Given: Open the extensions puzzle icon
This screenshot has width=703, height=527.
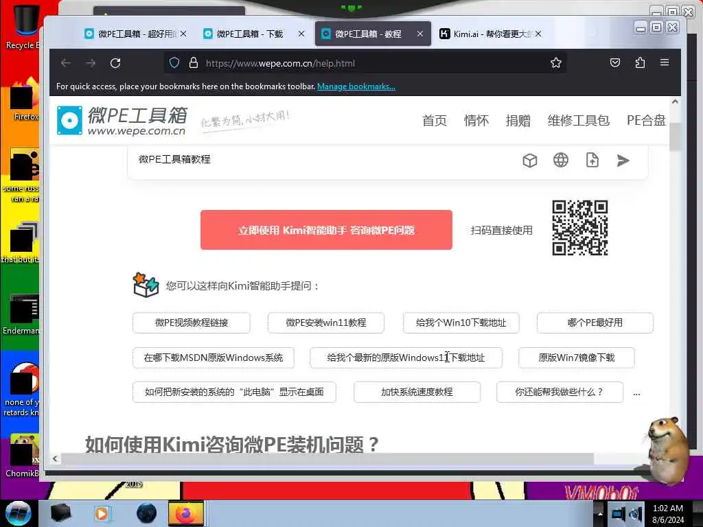Looking at the screenshot, I should click(641, 62).
